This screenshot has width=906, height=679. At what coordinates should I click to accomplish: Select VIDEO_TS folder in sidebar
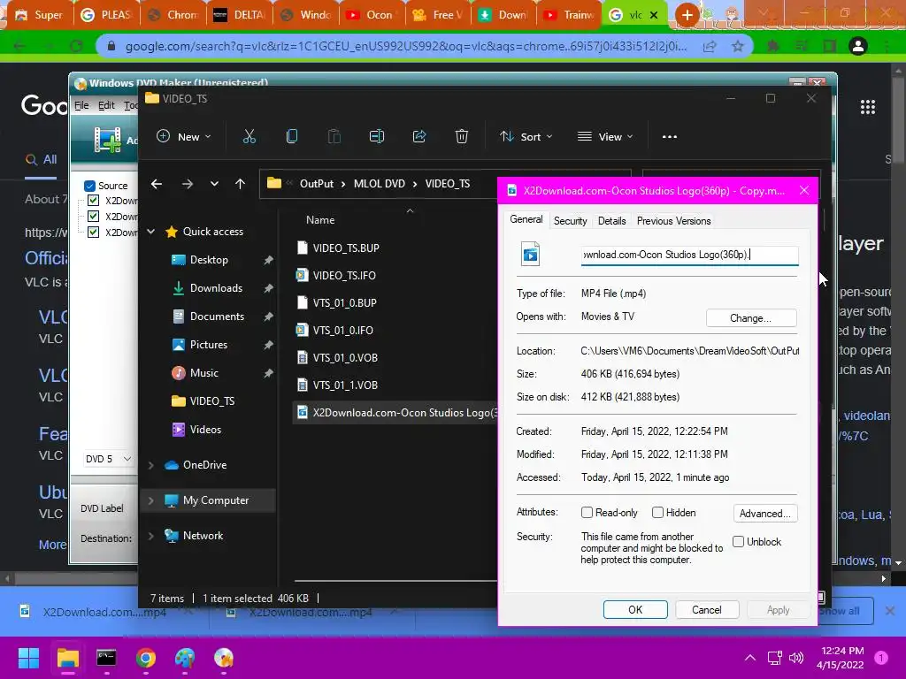(212, 401)
